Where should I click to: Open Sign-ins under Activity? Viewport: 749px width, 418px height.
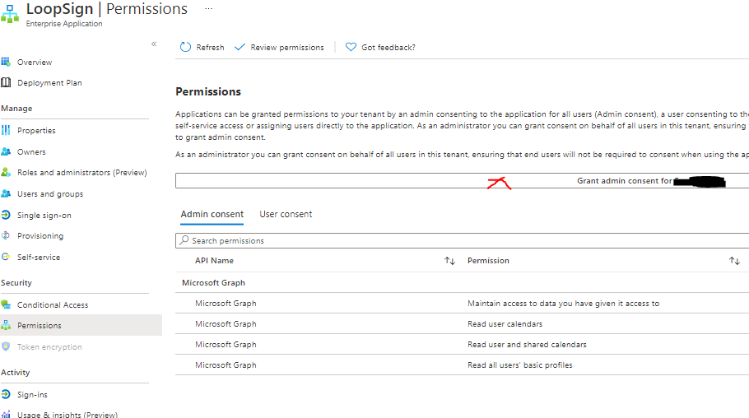coord(32,395)
